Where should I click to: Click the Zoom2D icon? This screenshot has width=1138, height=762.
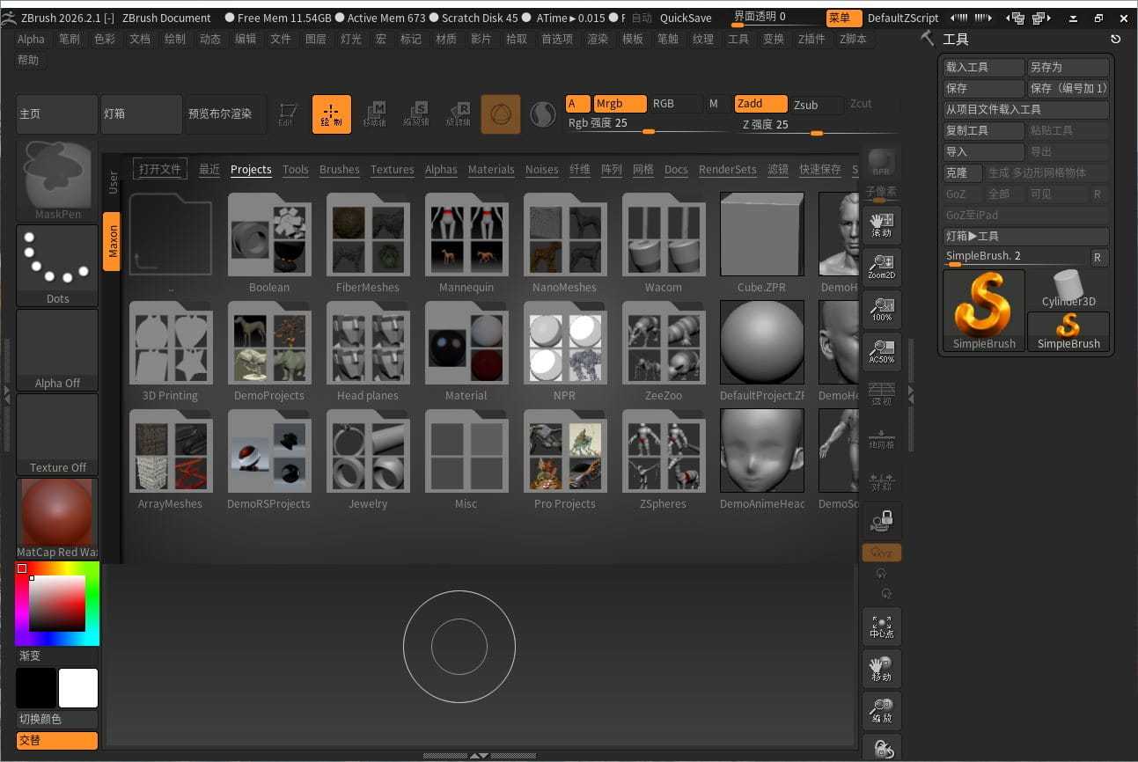click(x=881, y=267)
